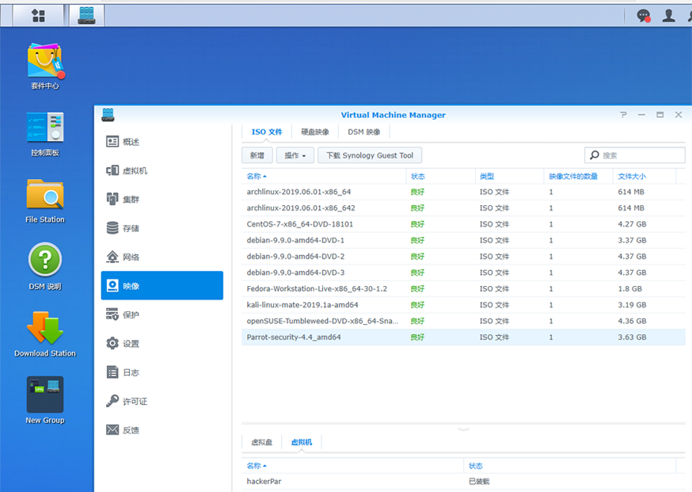Launch Control Panel from desktop

click(x=45, y=129)
